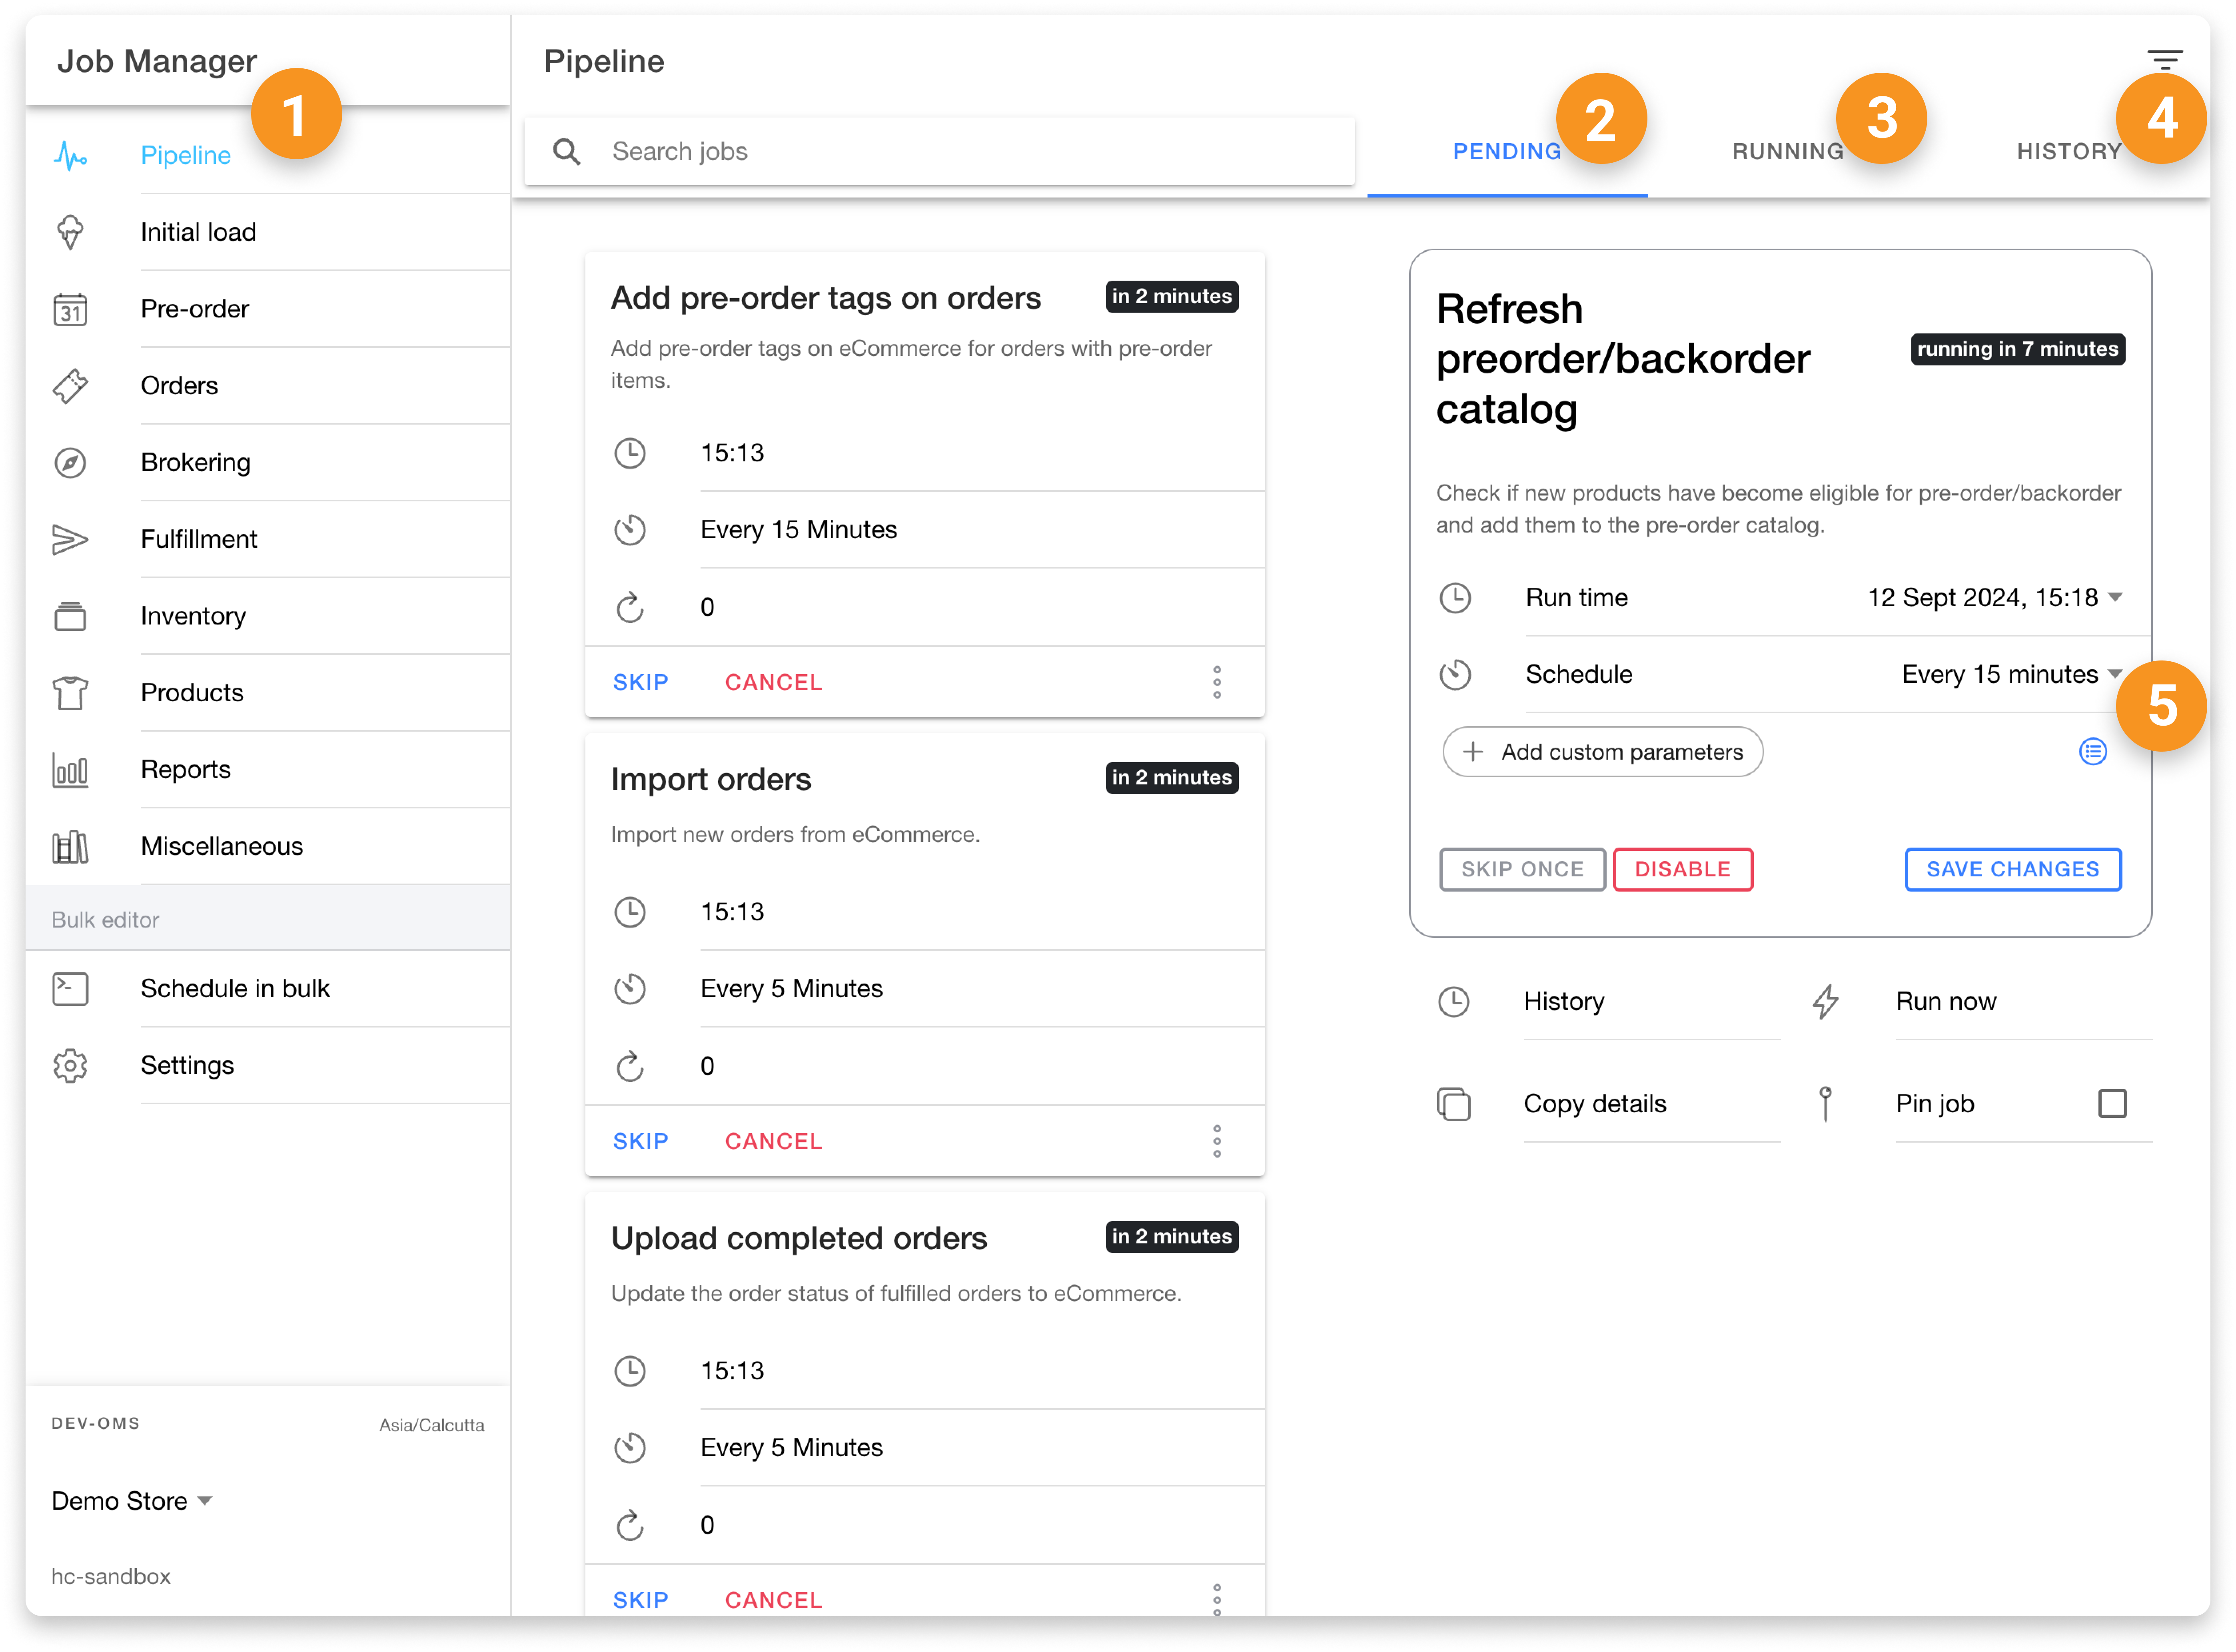The width and height of the screenshot is (2236, 1652).
Task: Open Brokering from sidebar compass icon
Action: (70, 463)
